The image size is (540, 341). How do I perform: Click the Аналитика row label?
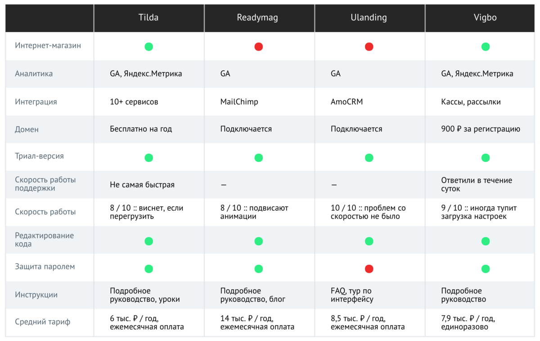pyautogui.click(x=34, y=74)
